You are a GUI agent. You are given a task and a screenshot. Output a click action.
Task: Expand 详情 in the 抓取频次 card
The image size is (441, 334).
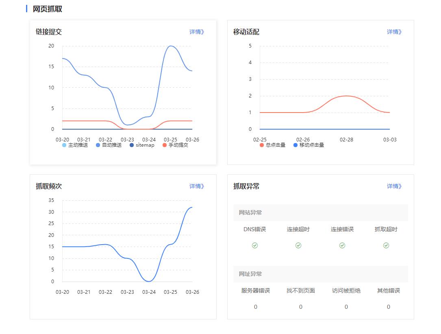pyautogui.click(x=197, y=186)
